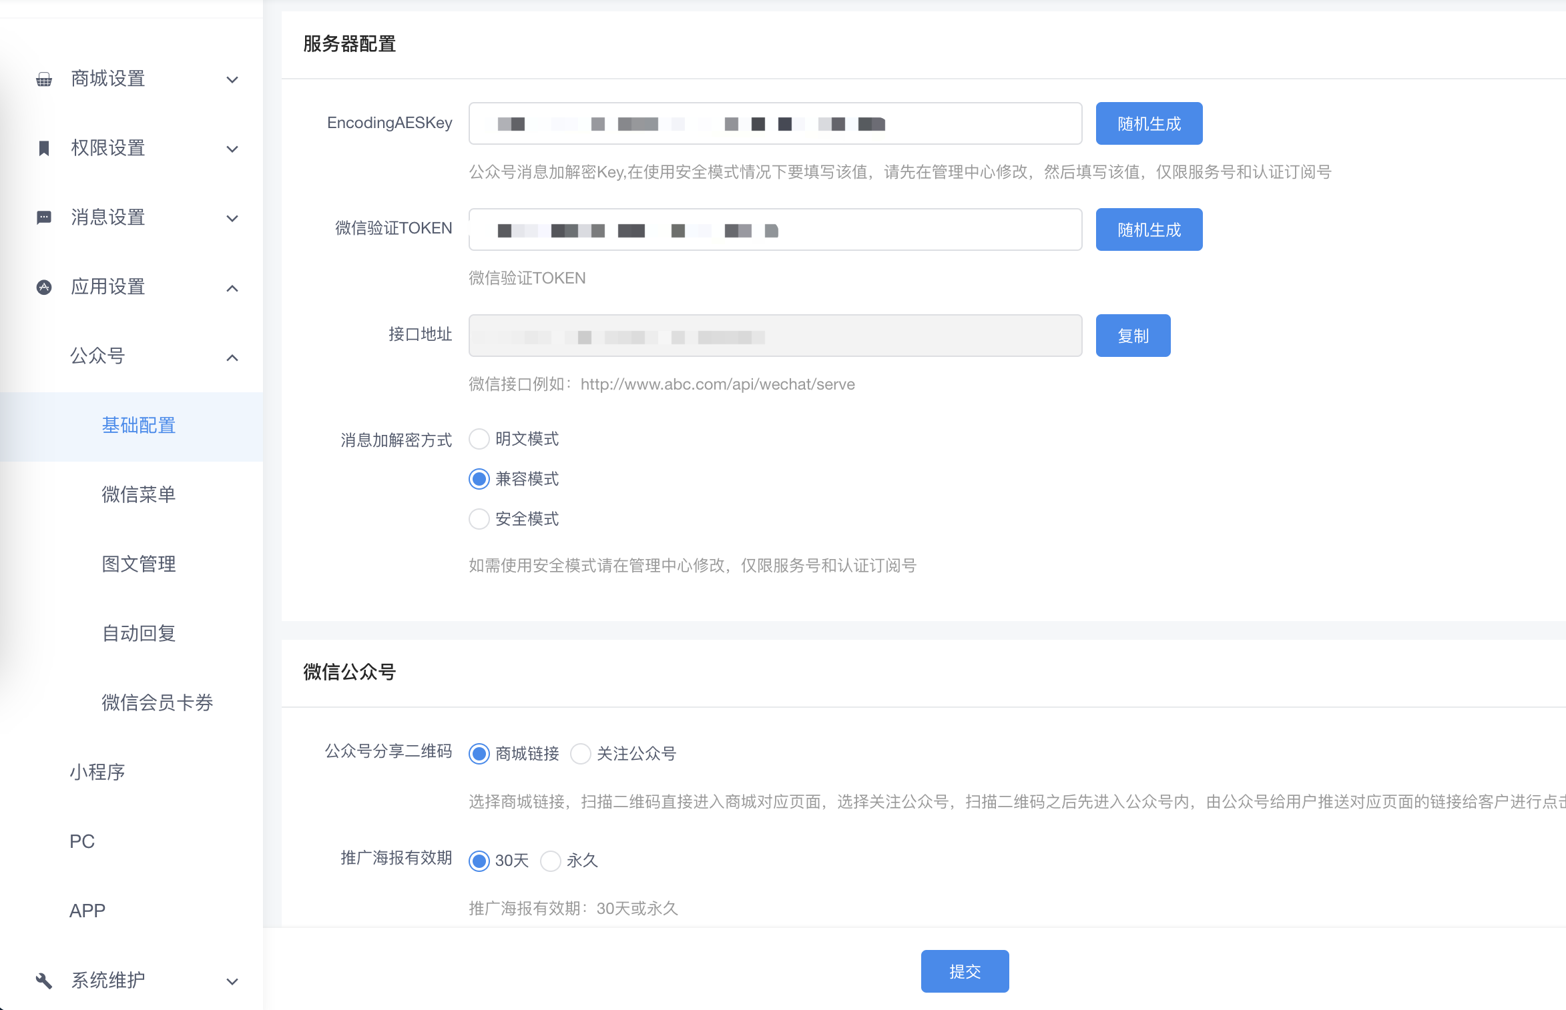The image size is (1566, 1010).
Task: Click the chat bubble icon beside 消息设置
Action: (x=44, y=217)
